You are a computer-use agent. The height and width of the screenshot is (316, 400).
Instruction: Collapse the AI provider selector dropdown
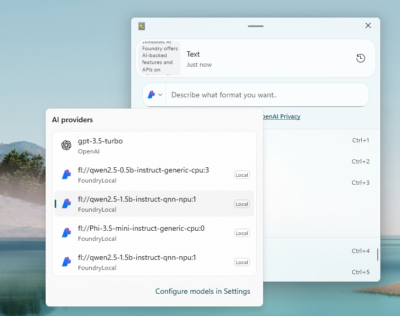(154, 95)
